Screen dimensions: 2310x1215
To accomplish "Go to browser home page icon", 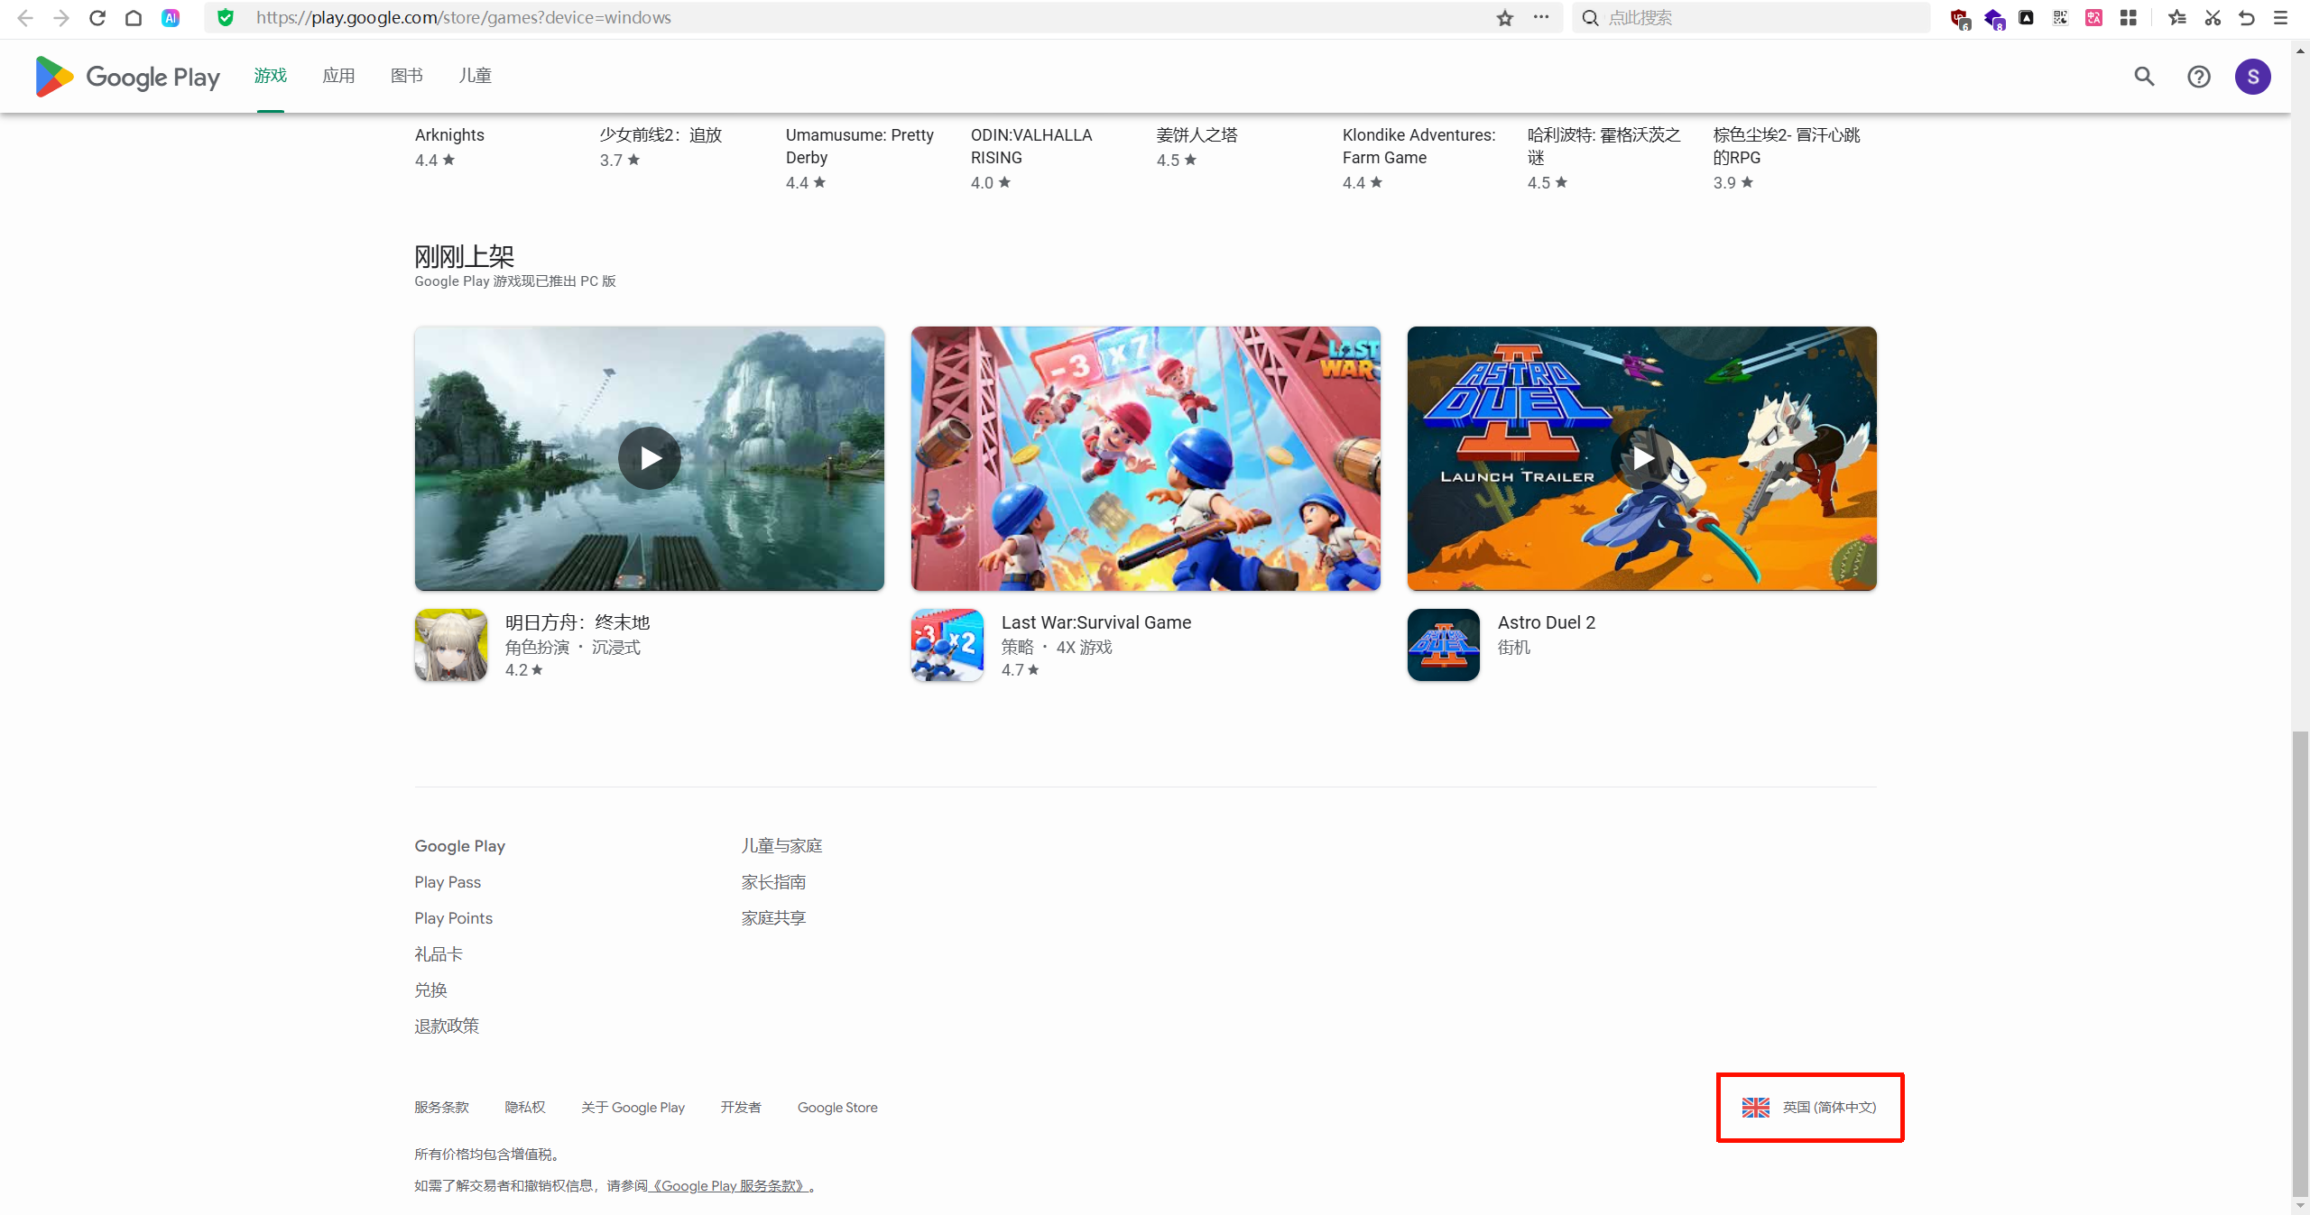I will coord(134,18).
